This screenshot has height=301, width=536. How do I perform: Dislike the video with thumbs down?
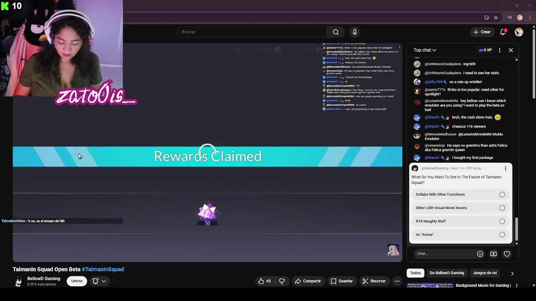pos(282,281)
